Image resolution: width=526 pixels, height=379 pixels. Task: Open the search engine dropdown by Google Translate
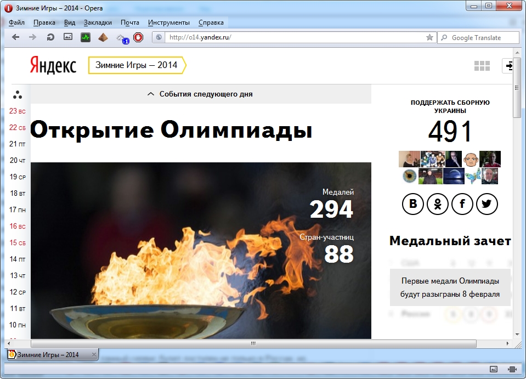click(444, 38)
